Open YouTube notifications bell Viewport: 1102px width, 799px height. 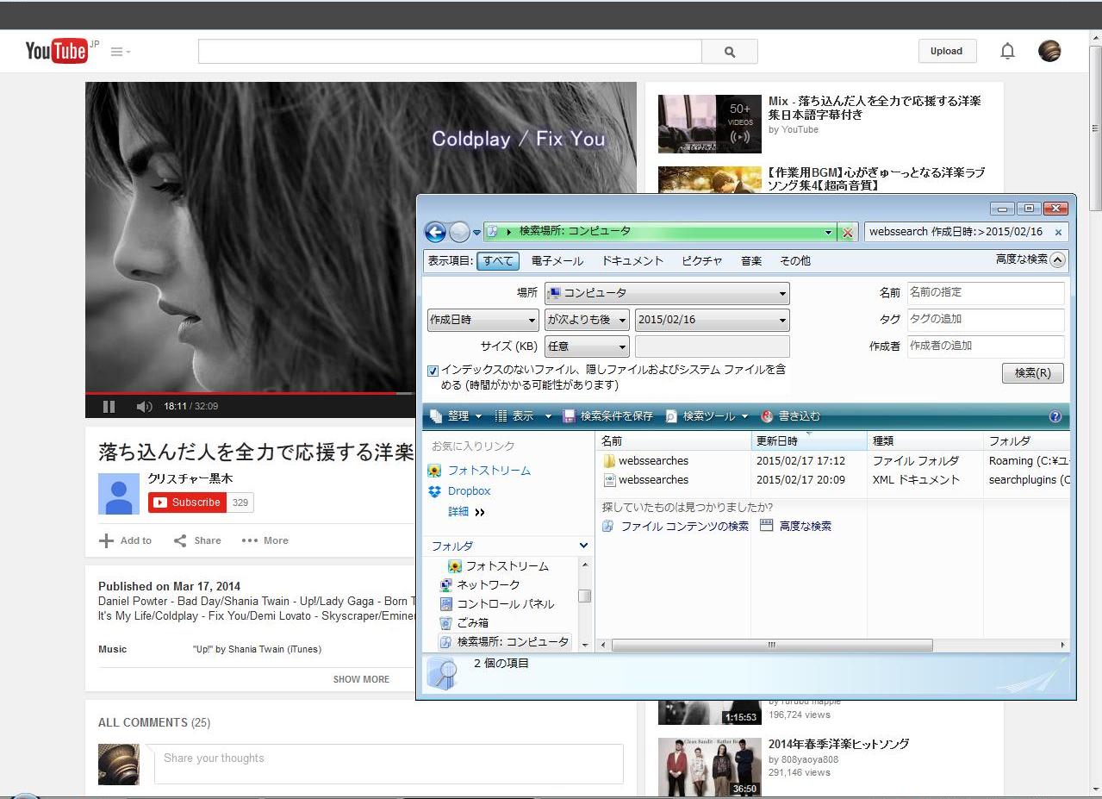coord(1007,52)
